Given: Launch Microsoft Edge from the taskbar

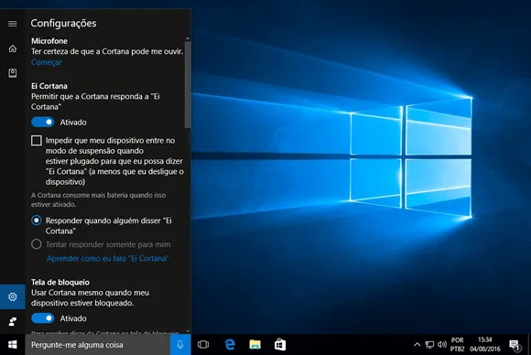Looking at the screenshot, I should pos(230,345).
